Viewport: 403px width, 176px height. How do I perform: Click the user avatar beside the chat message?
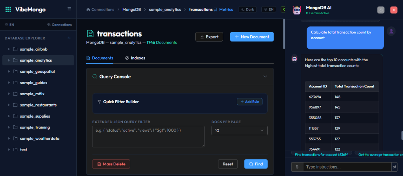391,31
